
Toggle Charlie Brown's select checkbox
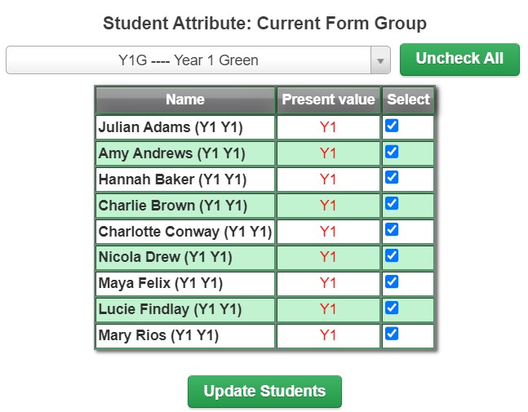392,203
